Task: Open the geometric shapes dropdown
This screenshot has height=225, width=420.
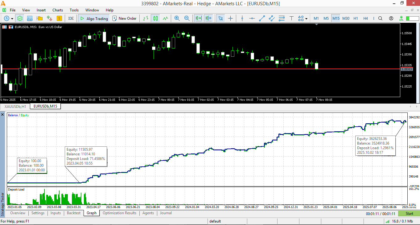Action: (x=306, y=18)
